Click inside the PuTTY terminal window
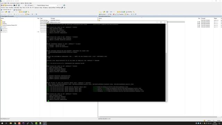 click(x=106, y=62)
